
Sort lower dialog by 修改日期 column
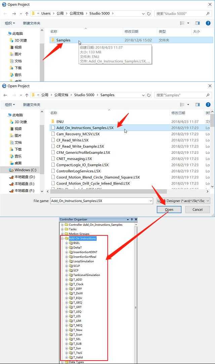coord(178,113)
